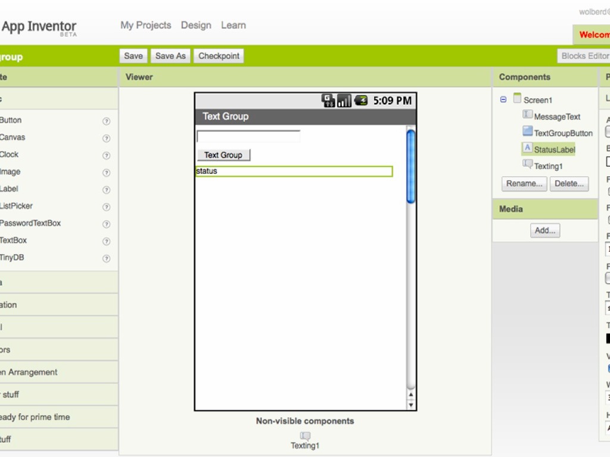
Task: Go to the Learn page
Action: tap(233, 26)
